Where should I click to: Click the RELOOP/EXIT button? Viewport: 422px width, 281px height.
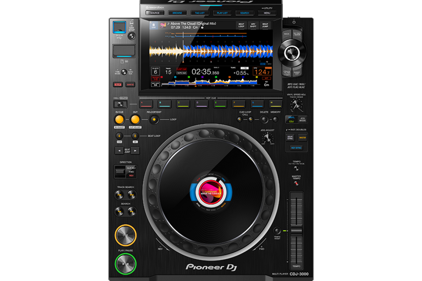coord(154,120)
